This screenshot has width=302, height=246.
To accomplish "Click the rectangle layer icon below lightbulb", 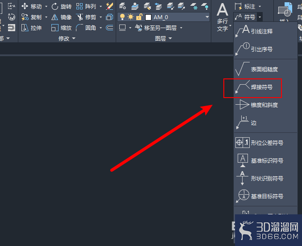I will 122,28.
